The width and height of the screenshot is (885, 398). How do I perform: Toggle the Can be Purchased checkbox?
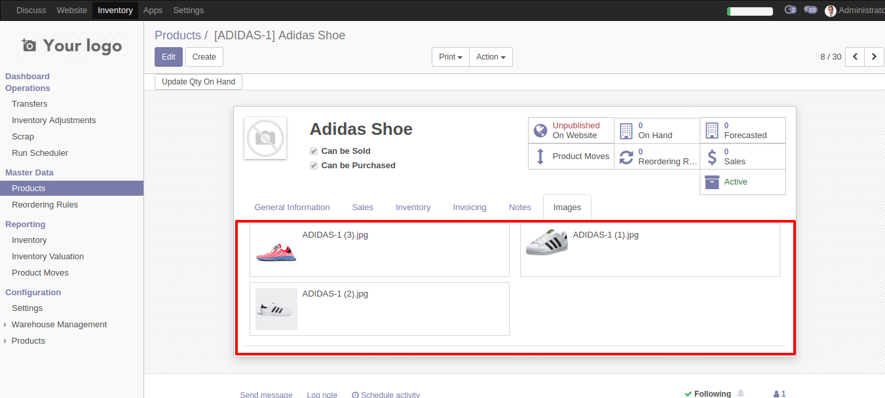(x=314, y=166)
